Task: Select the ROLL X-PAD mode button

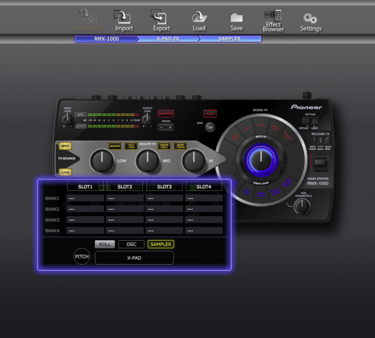Action: point(105,244)
